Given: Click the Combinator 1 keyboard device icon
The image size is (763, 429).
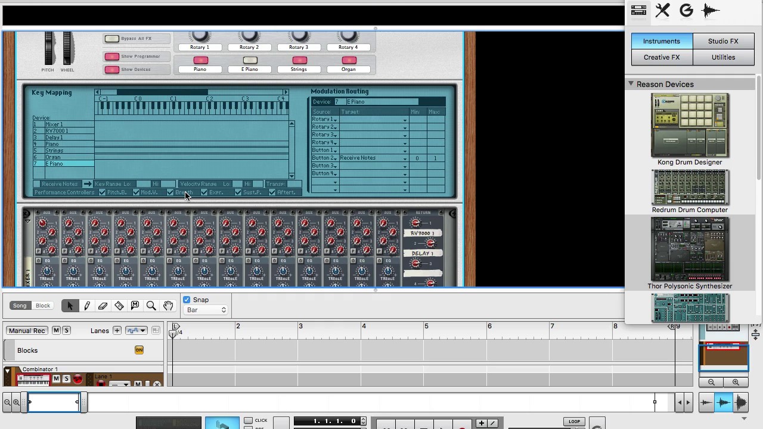Looking at the screenshot, I should pyautogui.click(x=33, y=380).
